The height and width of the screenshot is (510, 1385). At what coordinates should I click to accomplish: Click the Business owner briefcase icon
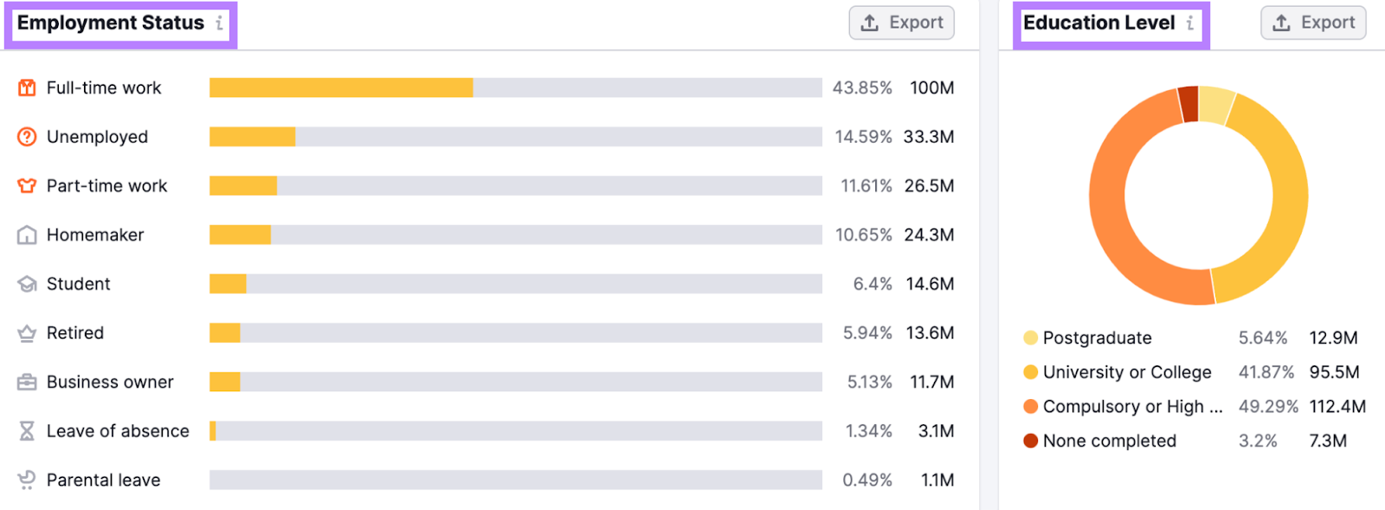(27, 382)
